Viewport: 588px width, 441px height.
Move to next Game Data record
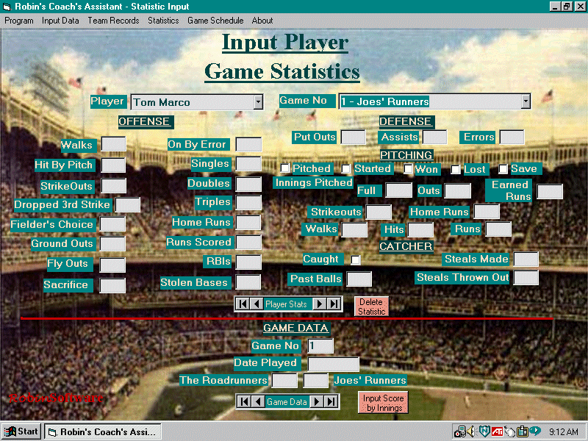317,401
